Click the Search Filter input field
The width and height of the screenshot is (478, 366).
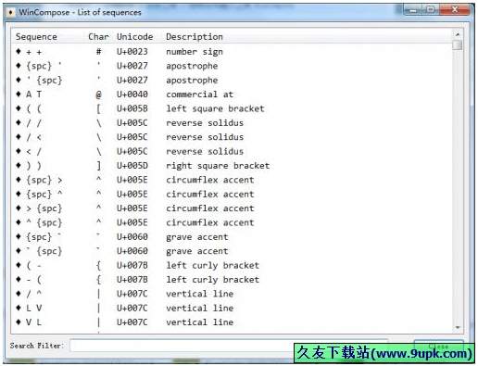229,346
